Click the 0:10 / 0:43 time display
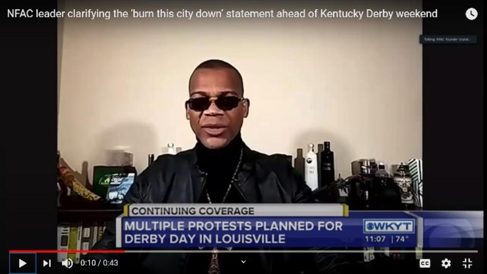Screen dimensions: 487x274 99,263
